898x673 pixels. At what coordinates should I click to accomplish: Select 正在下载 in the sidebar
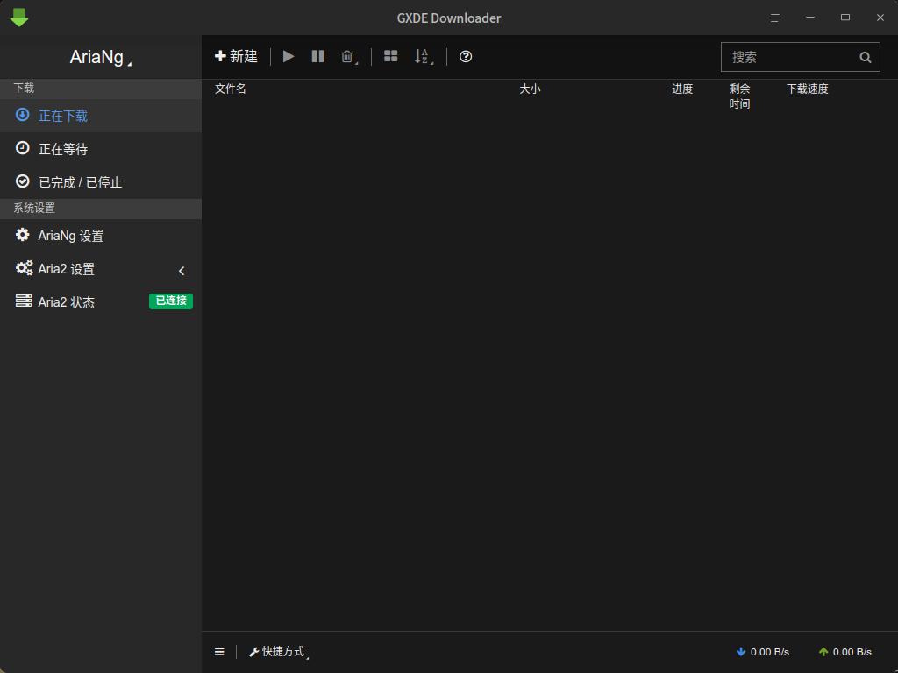101,116
